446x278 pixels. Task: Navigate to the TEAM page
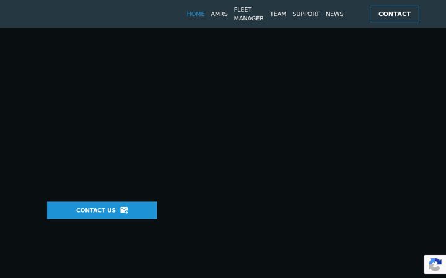tap(278, 14)
